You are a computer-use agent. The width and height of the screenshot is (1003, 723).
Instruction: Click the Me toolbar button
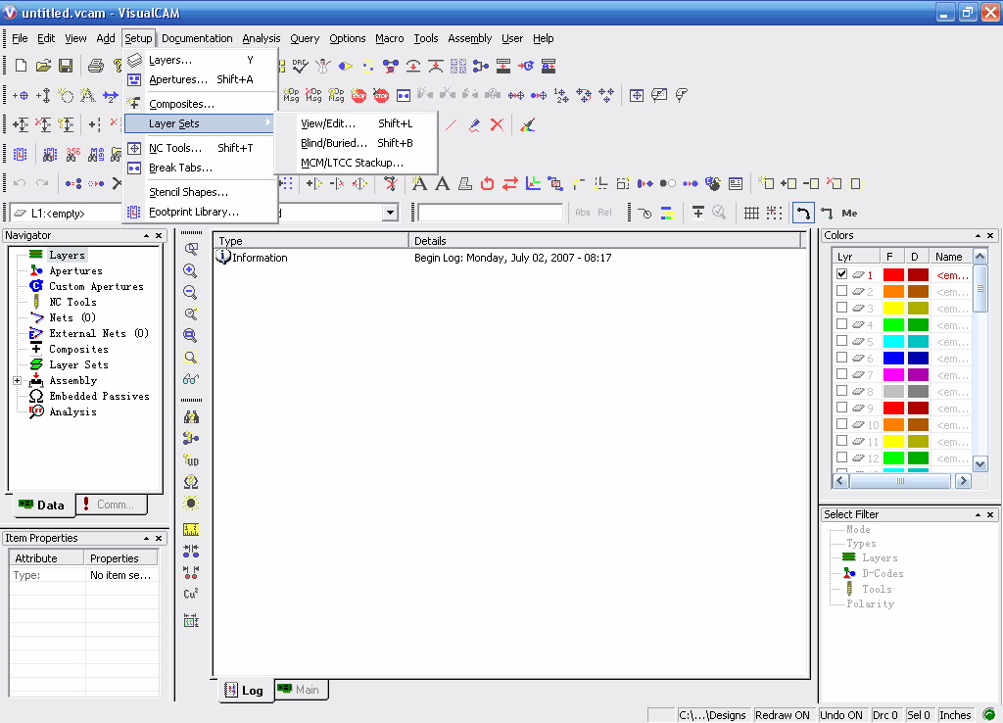tap(849, 213)
